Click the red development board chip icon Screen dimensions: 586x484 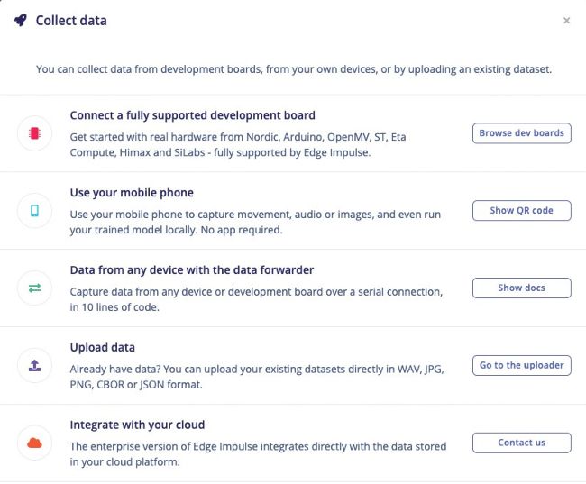coord(34,133)
